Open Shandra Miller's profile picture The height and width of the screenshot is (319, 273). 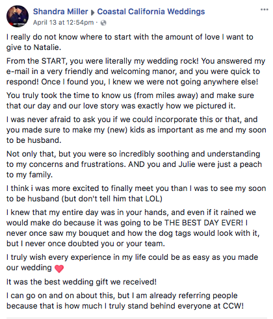click(18, 16)
